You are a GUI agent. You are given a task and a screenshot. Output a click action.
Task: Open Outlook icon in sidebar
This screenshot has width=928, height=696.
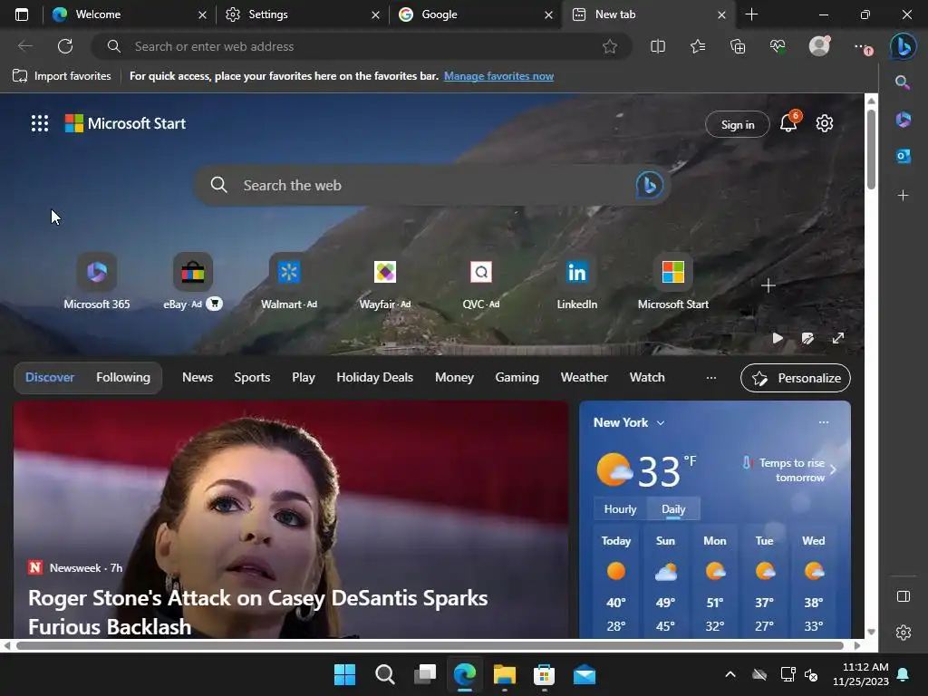tap(904, 156)
